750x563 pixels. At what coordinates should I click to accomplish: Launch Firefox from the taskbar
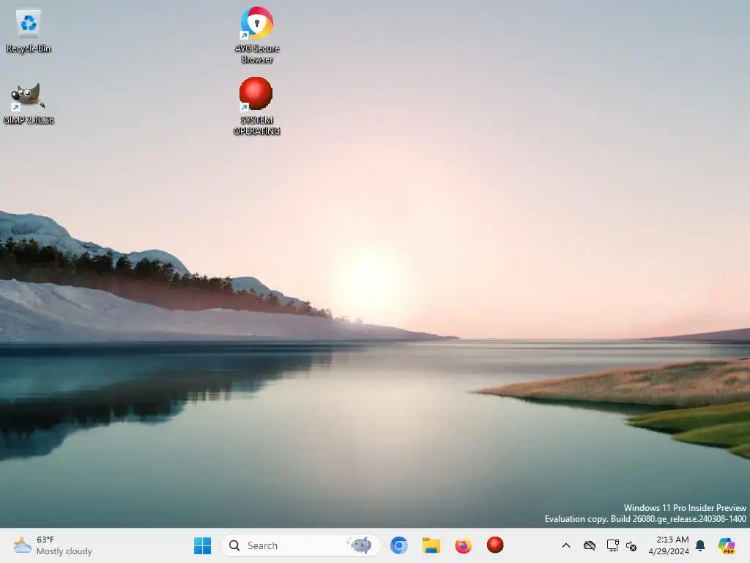463,545
